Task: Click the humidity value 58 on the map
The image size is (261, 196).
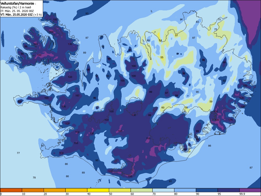Action: [186, 108]
